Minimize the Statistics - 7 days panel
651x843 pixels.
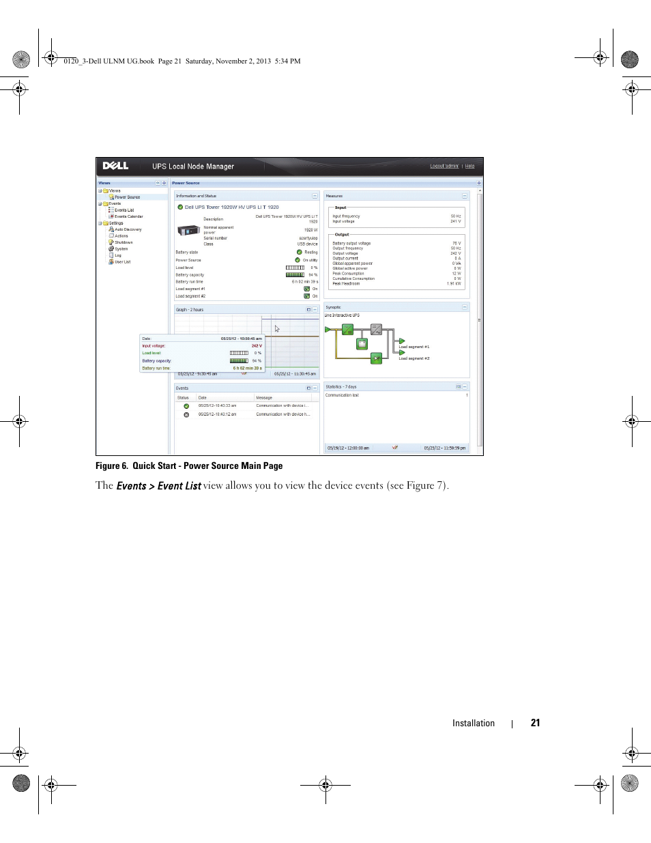pos(465,387)
